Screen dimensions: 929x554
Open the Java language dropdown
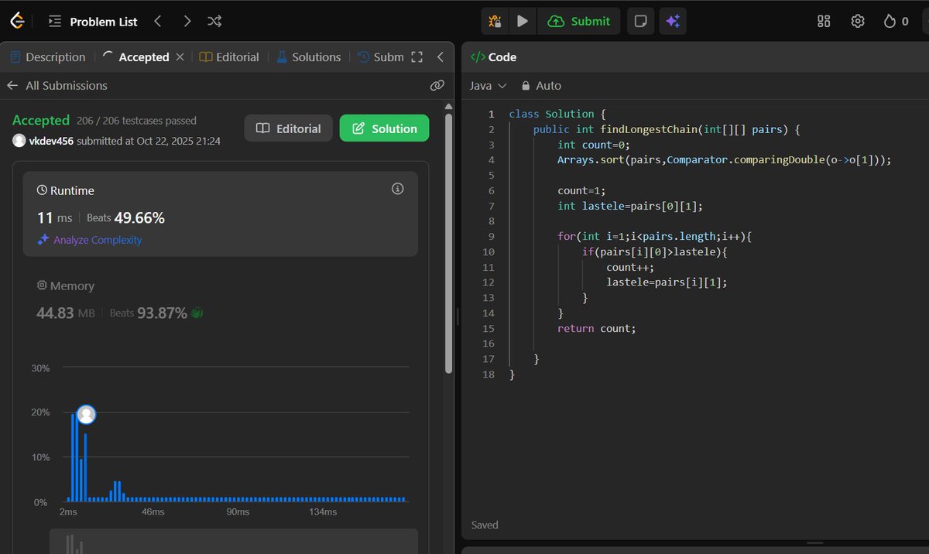(488, 86)
